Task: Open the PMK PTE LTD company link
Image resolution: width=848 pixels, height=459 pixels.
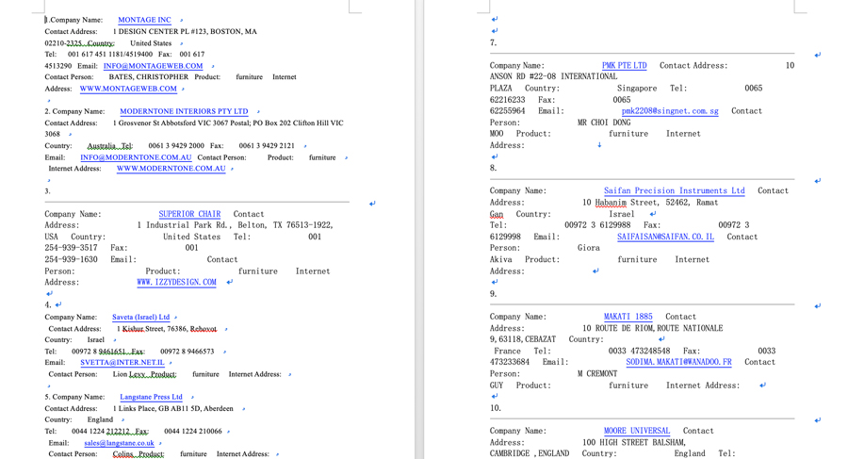Action: point(624,65)
